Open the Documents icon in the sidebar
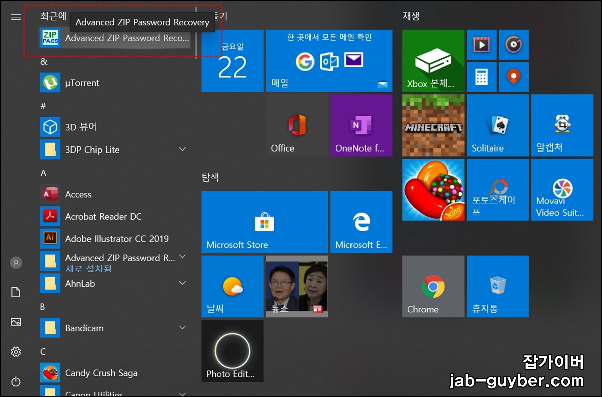This screenshot has height=397, width=602. [x=16, y=292]
